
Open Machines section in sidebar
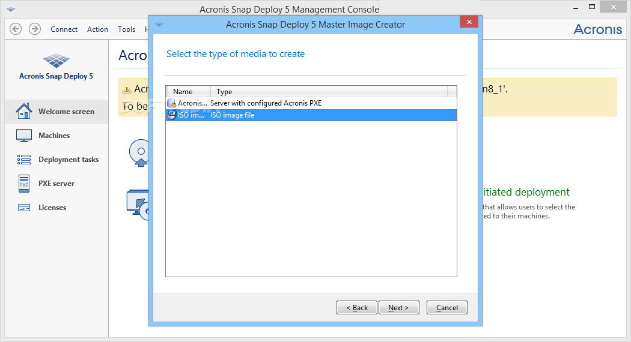54,136
